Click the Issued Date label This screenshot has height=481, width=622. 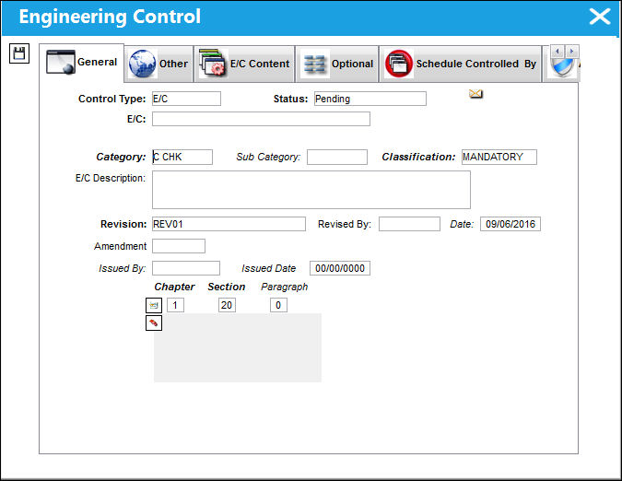tap(268, 268)
